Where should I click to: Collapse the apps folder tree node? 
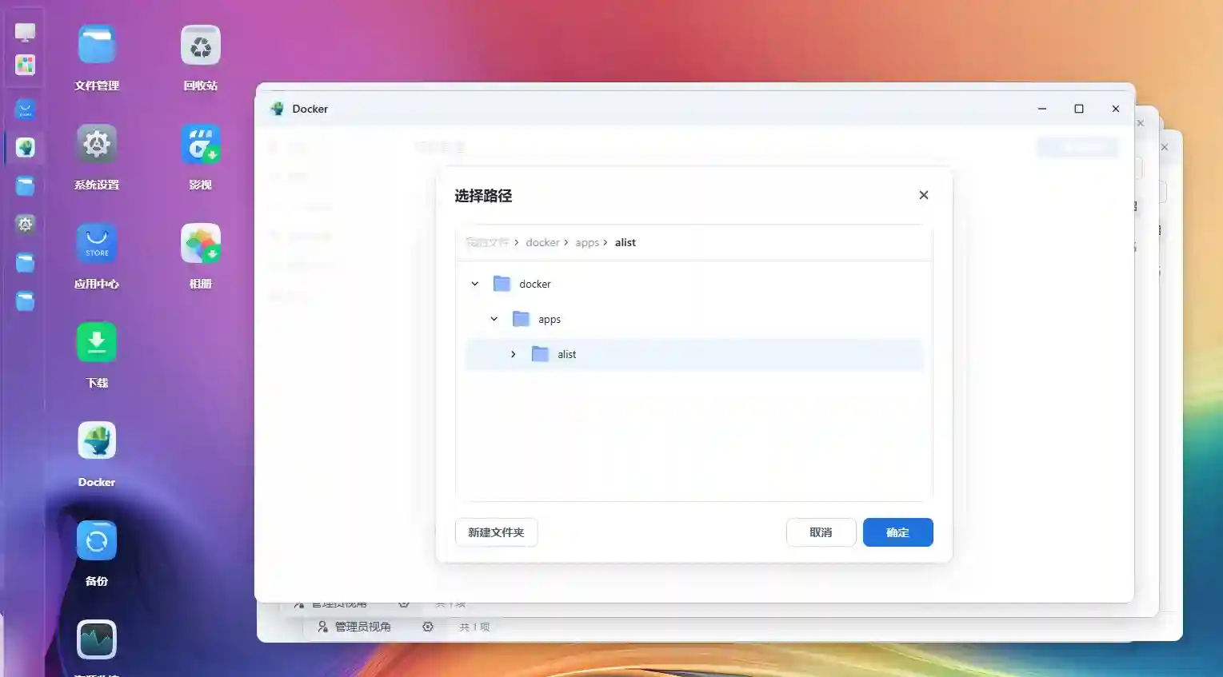coord(494,319)
